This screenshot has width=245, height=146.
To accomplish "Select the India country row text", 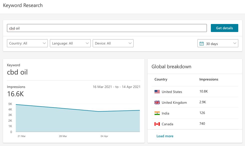I will 165,113.
